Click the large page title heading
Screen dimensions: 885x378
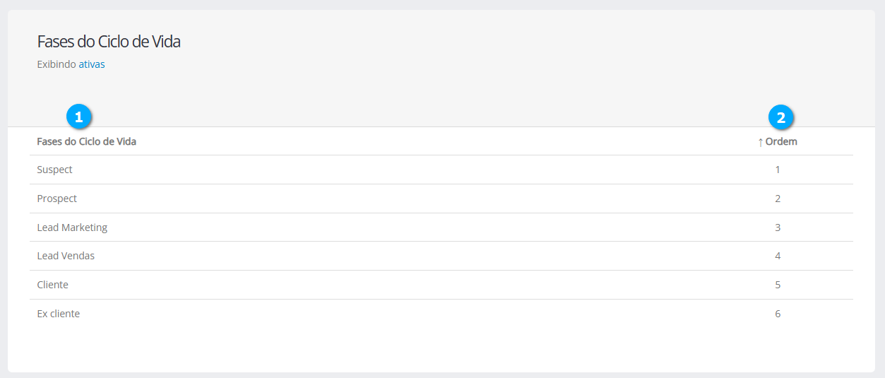click(109, 42)
